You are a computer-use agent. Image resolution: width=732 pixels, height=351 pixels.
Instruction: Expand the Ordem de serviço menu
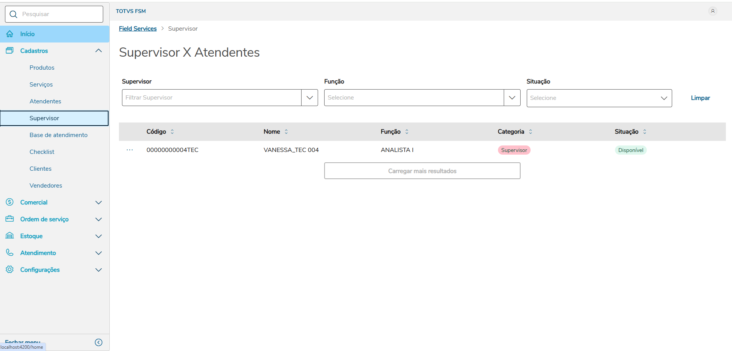(99, 219)
